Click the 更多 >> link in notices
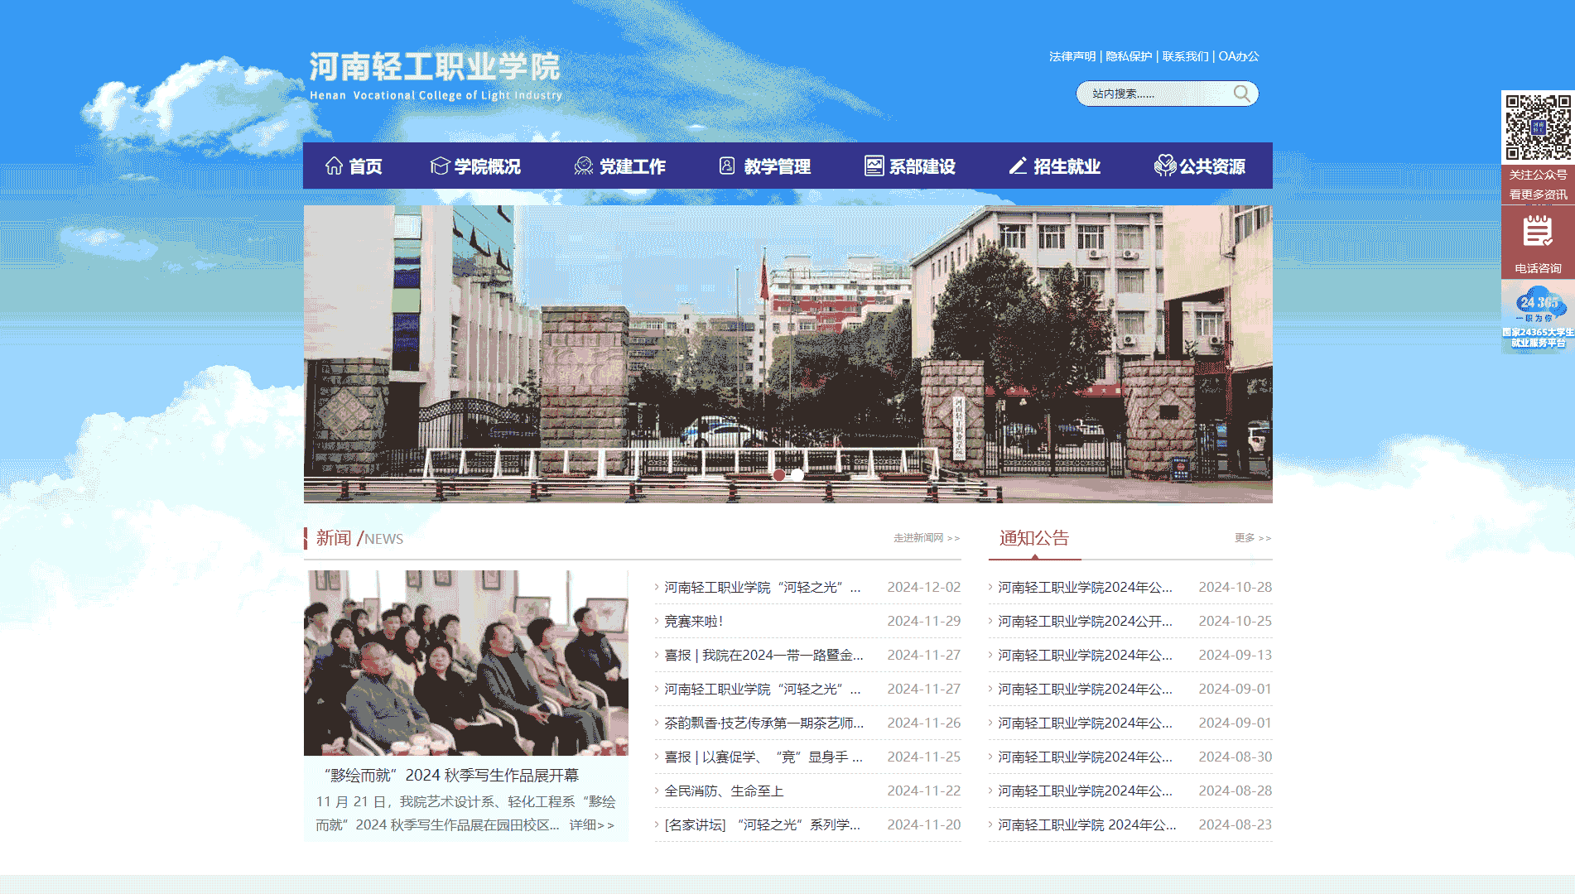The width and height of the screenshot is (1575, 894). pyautogui.click(x=1253, y=538)
